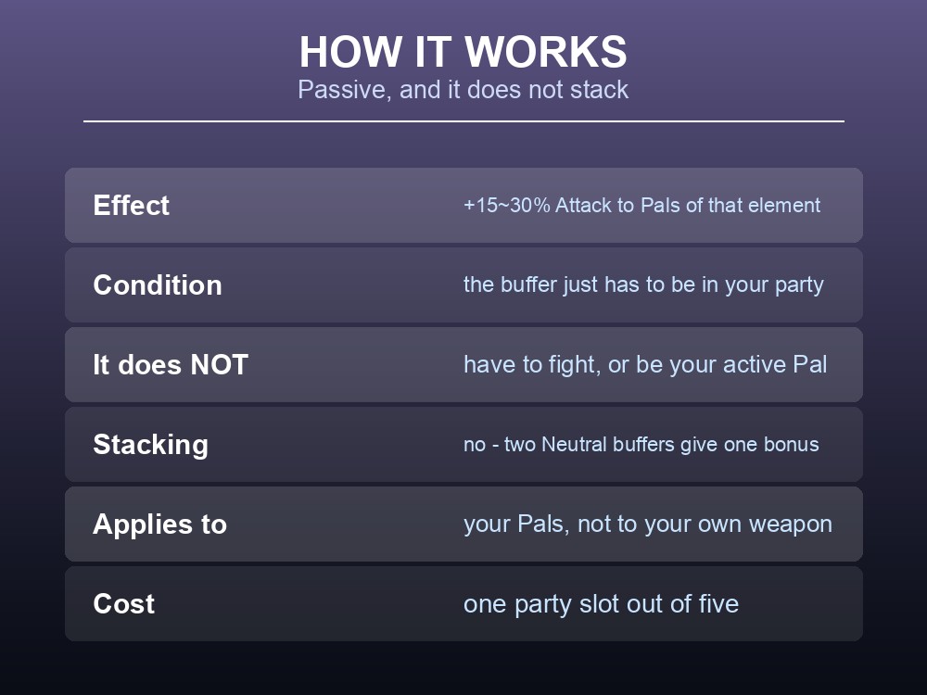Click the HOW IT WORKS heading
Viewport: 927px width, 695px height.
[463, 52]
